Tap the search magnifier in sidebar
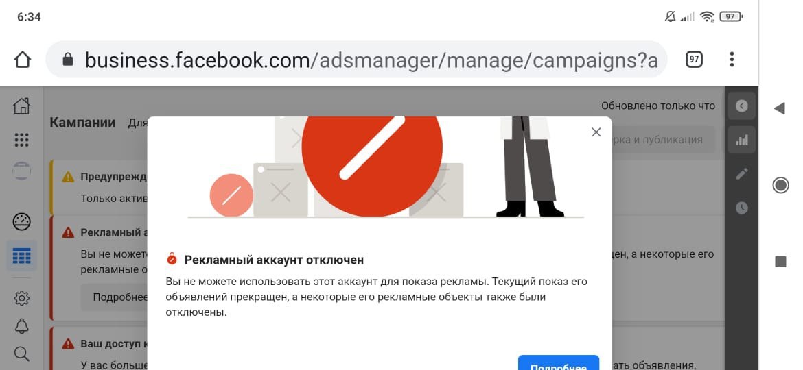 coord(21,354)
